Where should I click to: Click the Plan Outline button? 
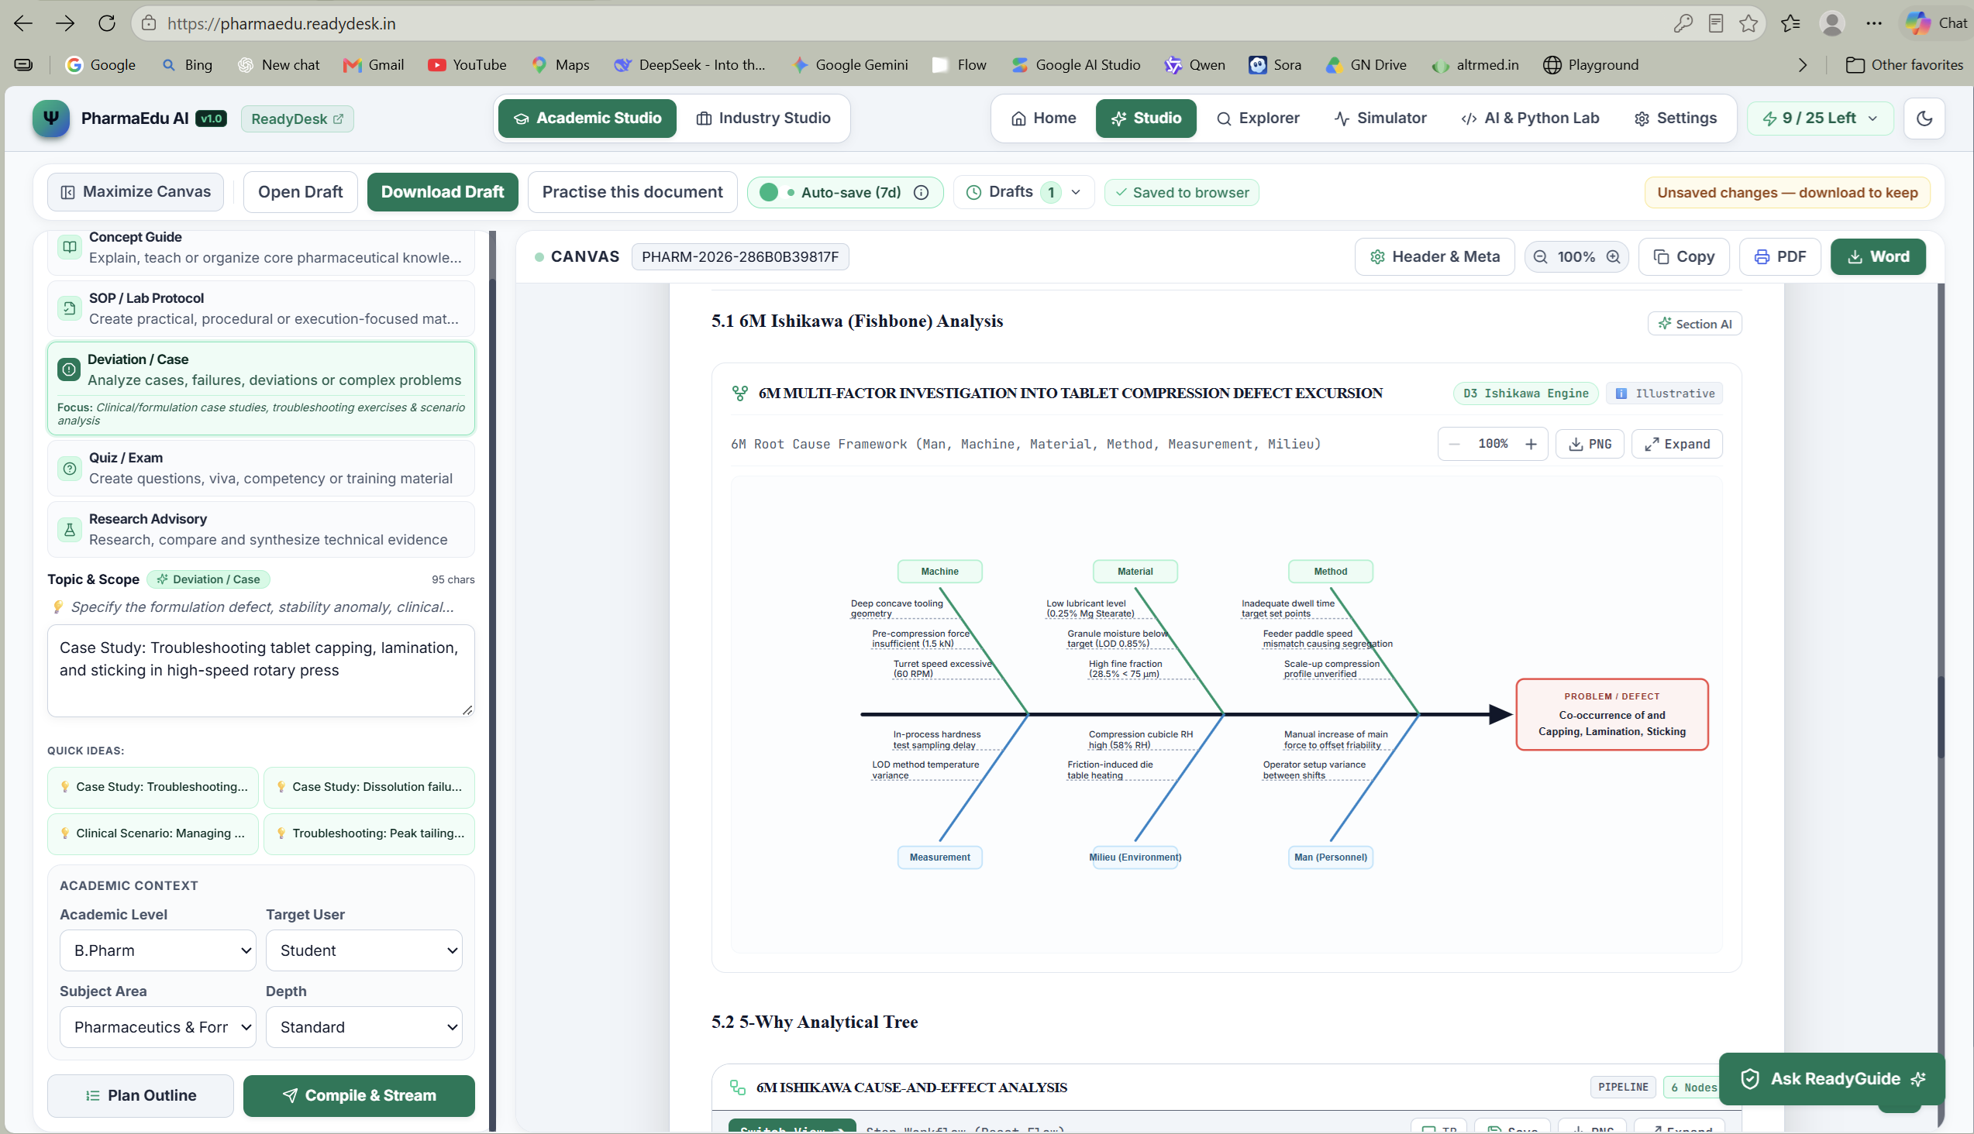(x=140, y=1096)
